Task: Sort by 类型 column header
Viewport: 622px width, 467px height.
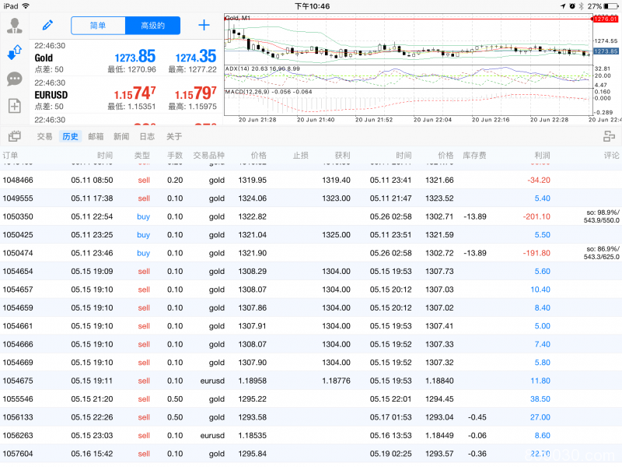Action: point(142,155)
